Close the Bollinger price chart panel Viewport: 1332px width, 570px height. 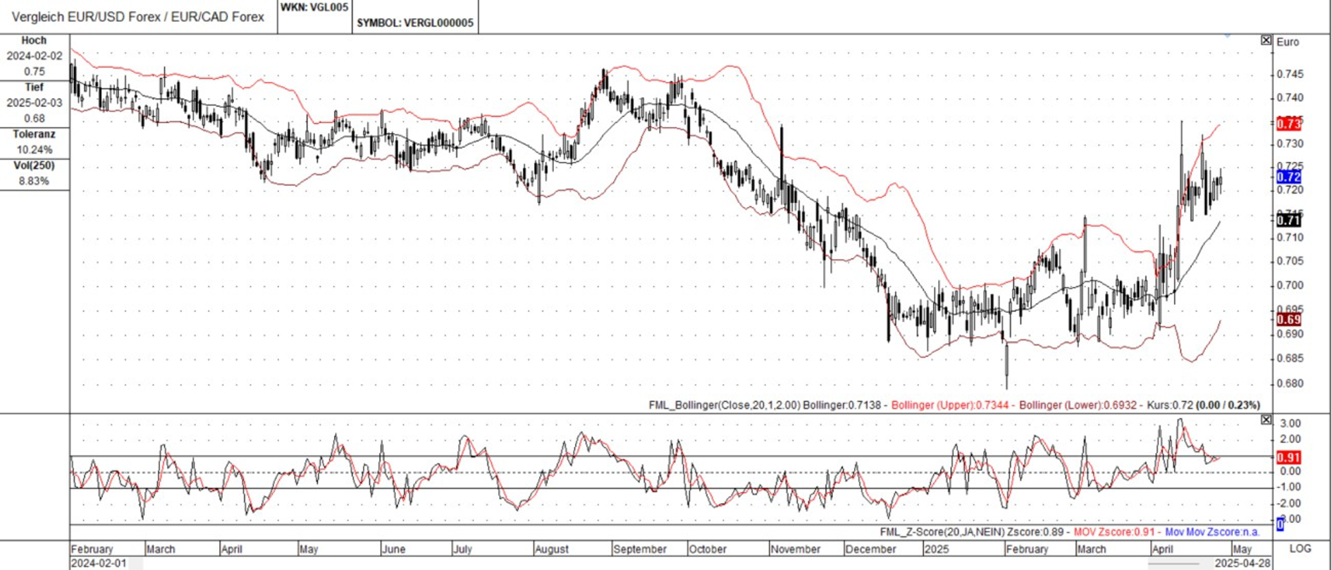[x=1266, y=41]
